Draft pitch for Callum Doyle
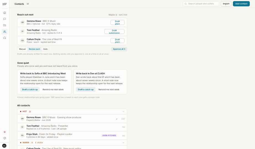255x149 pixels. [x=117, y=41]
